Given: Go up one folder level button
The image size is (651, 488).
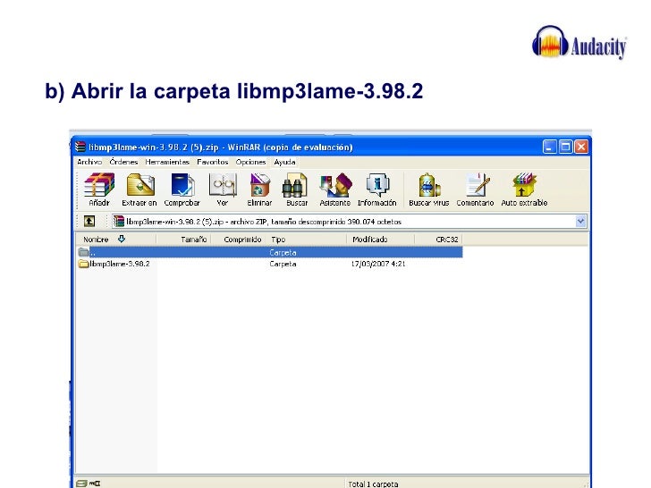Looking at the screenshot, I should [x=89, y=221].
